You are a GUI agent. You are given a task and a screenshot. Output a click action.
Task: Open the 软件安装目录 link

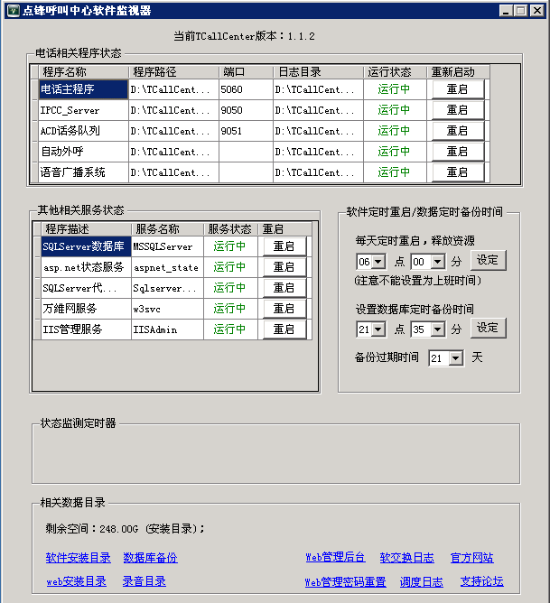[78, 558]
